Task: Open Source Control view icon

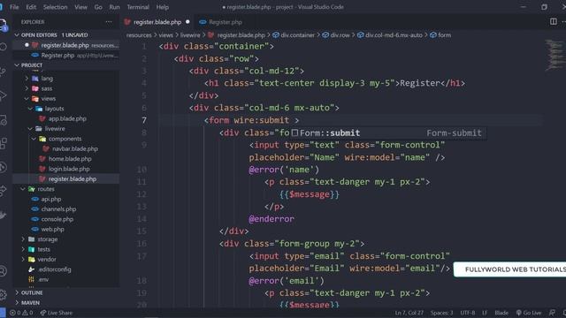Action: point(4,72)
